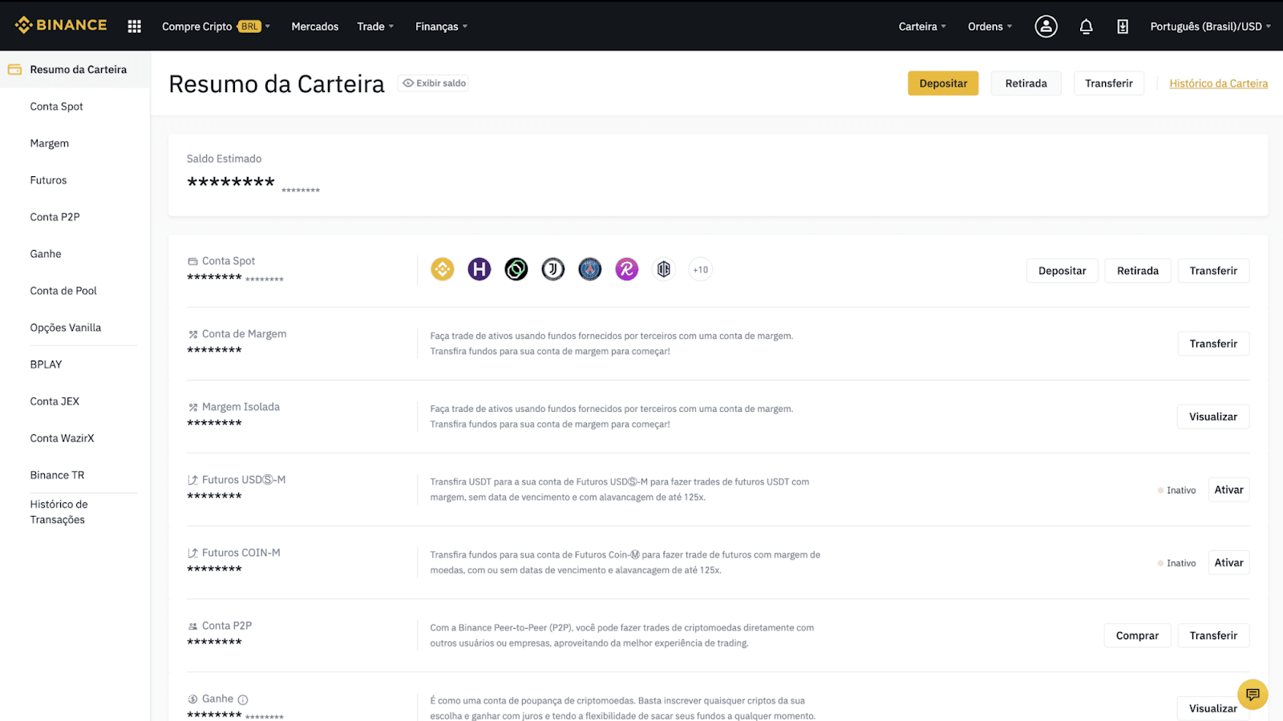Screen dimensions: 1283x721
Task: Expand the Ordens dropdown
Action: pyautogui.click(x=990, y=26)
